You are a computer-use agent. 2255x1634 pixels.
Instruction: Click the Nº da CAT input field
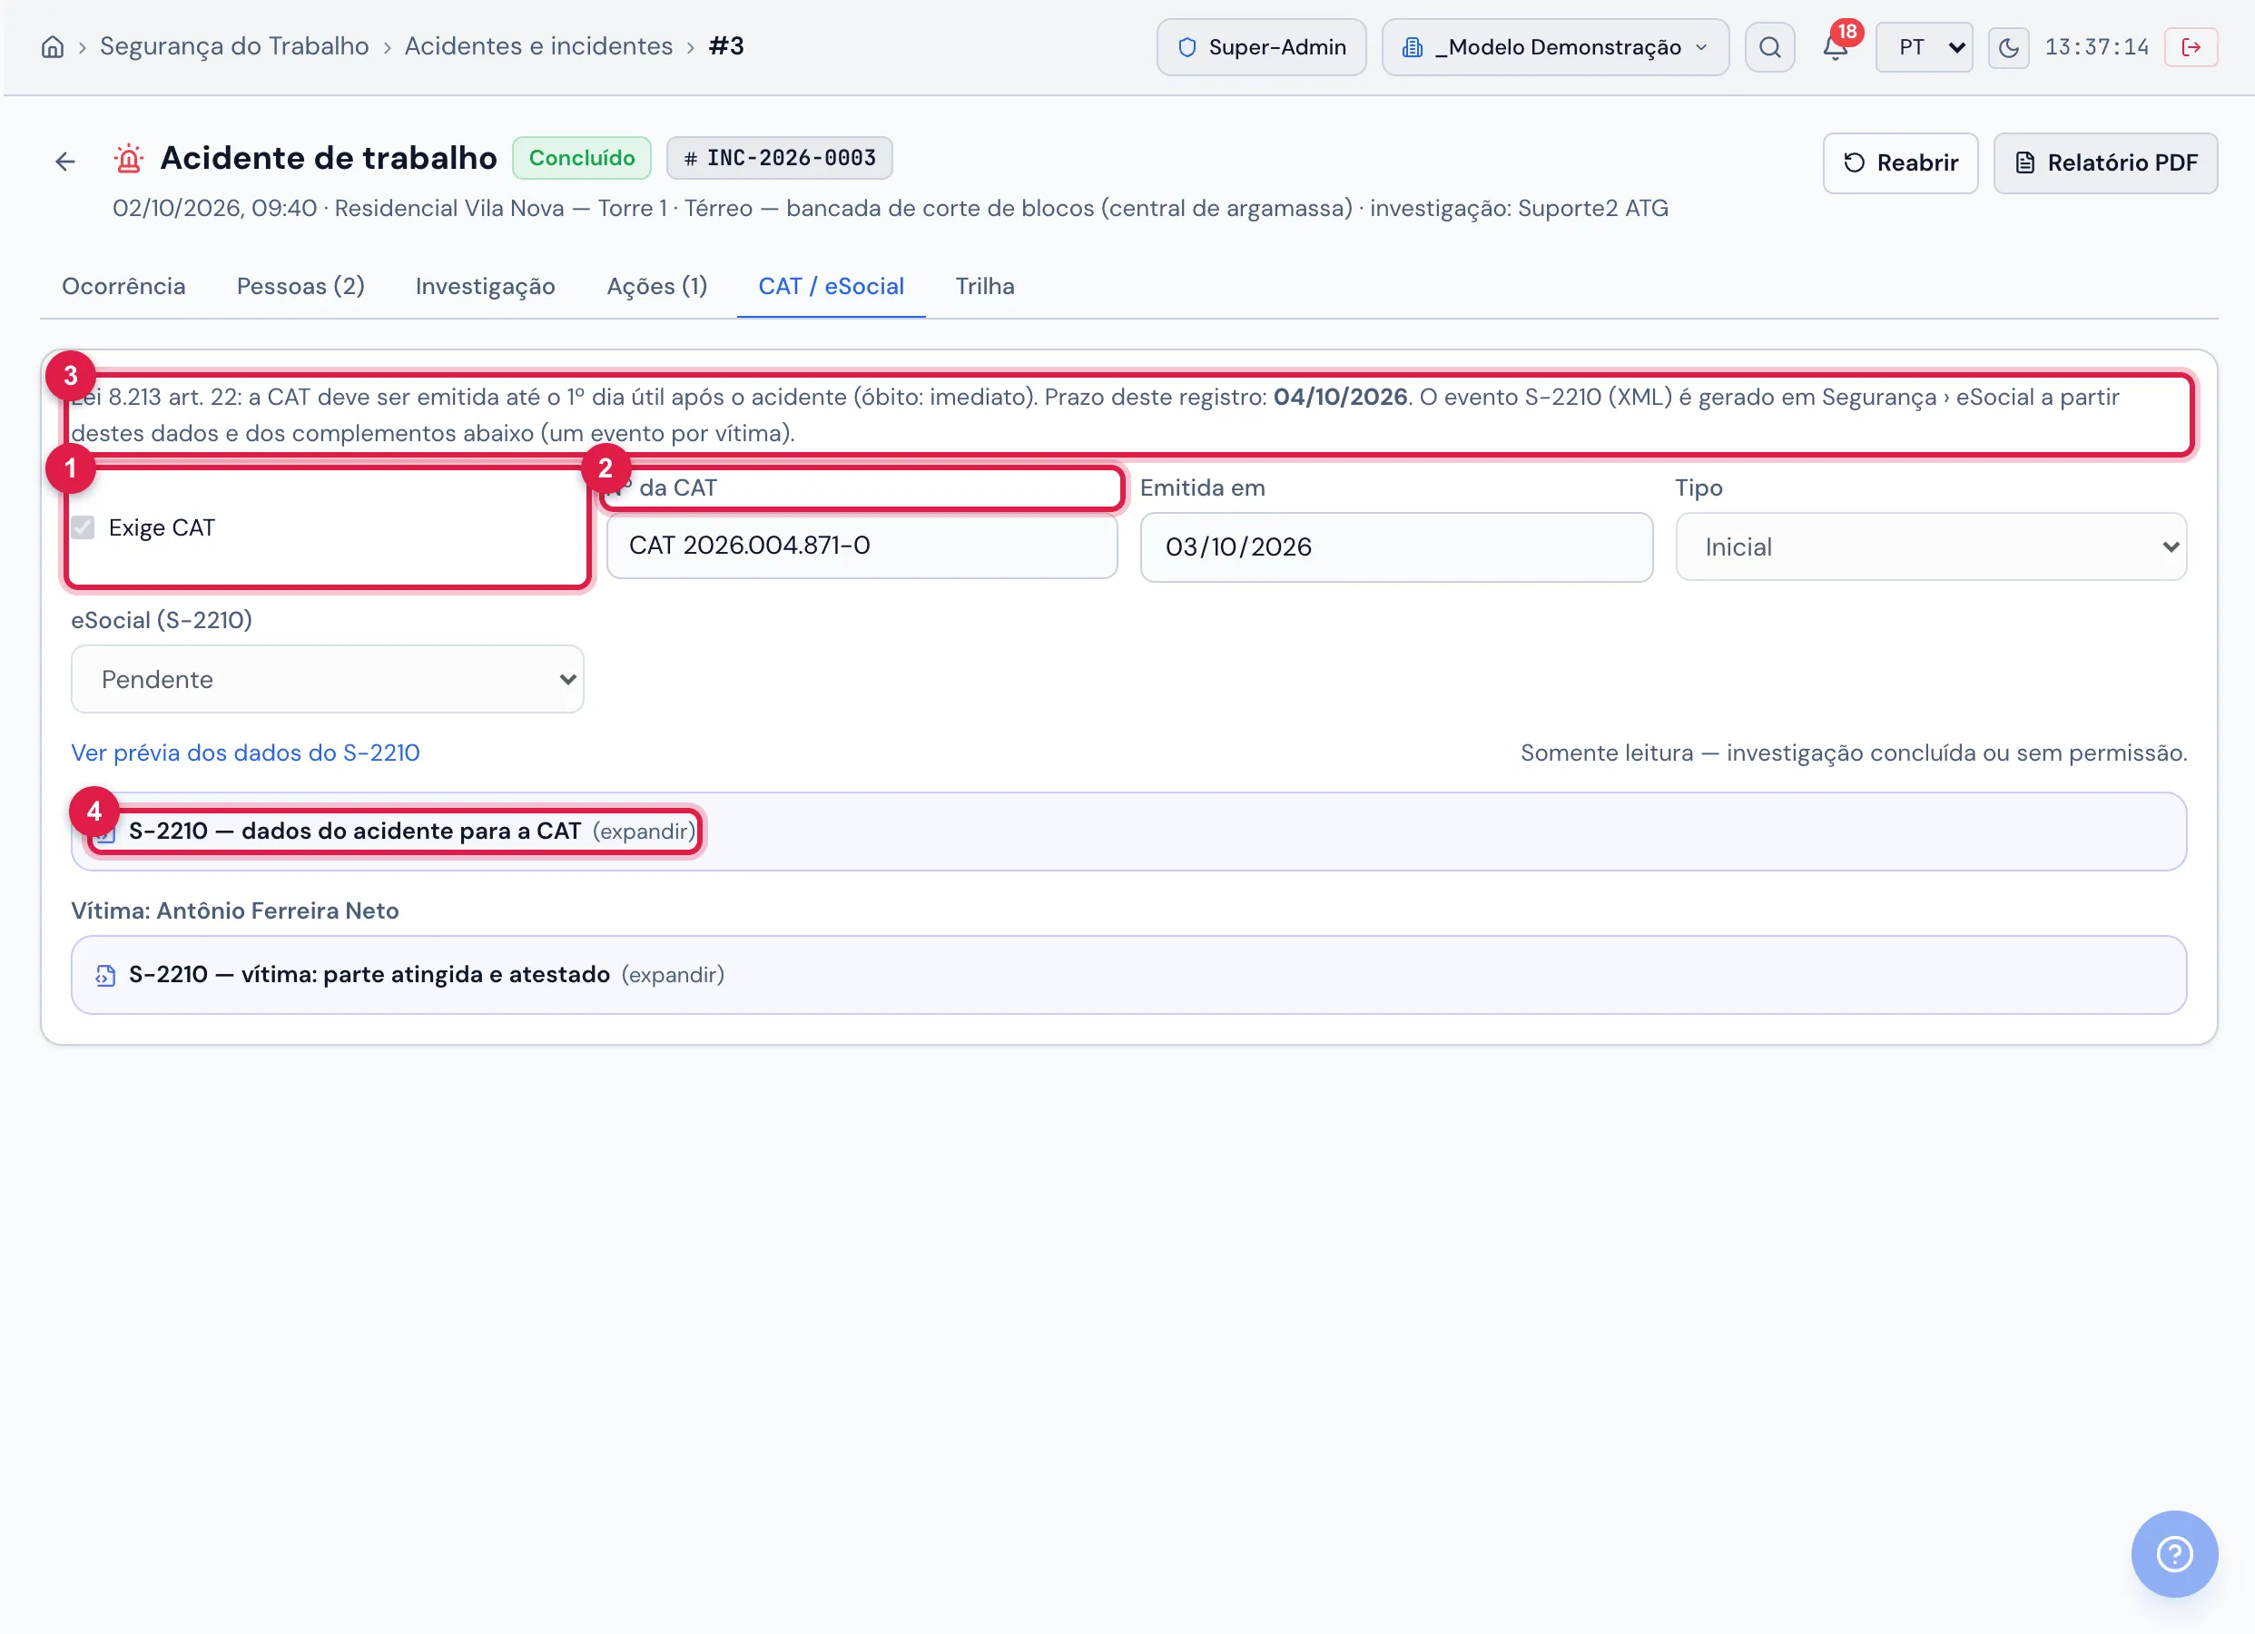click(862, 546)
